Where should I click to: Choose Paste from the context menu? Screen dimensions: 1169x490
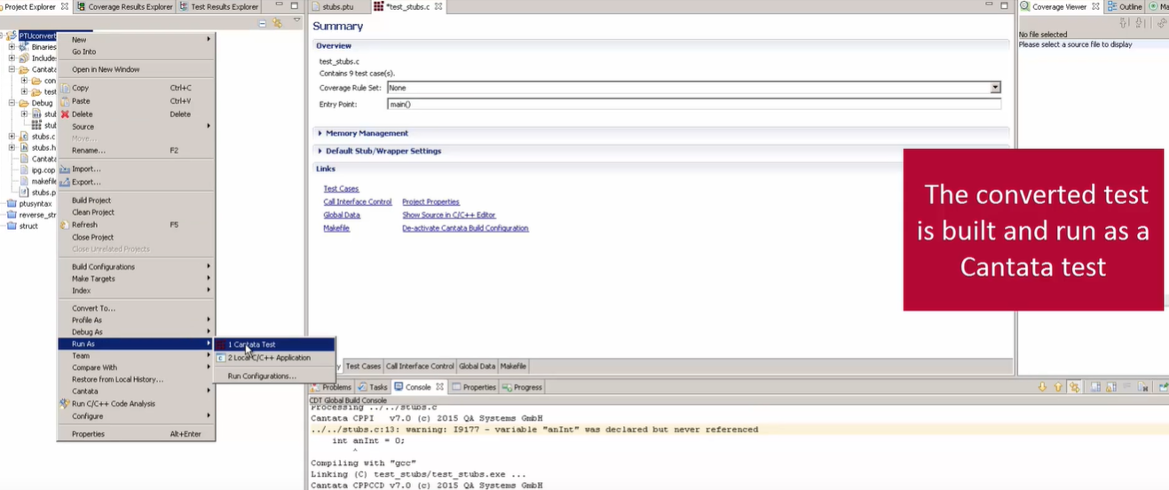coord(137,101)
